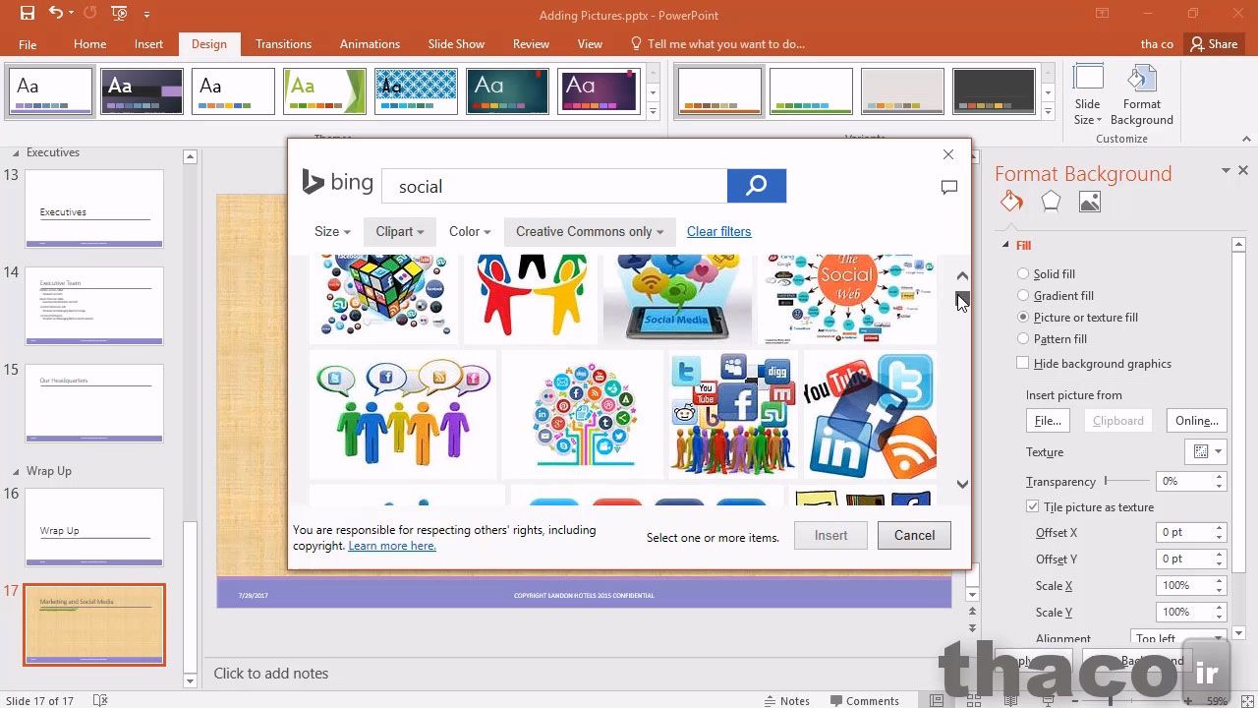Switch to the Insert tab

148,44
